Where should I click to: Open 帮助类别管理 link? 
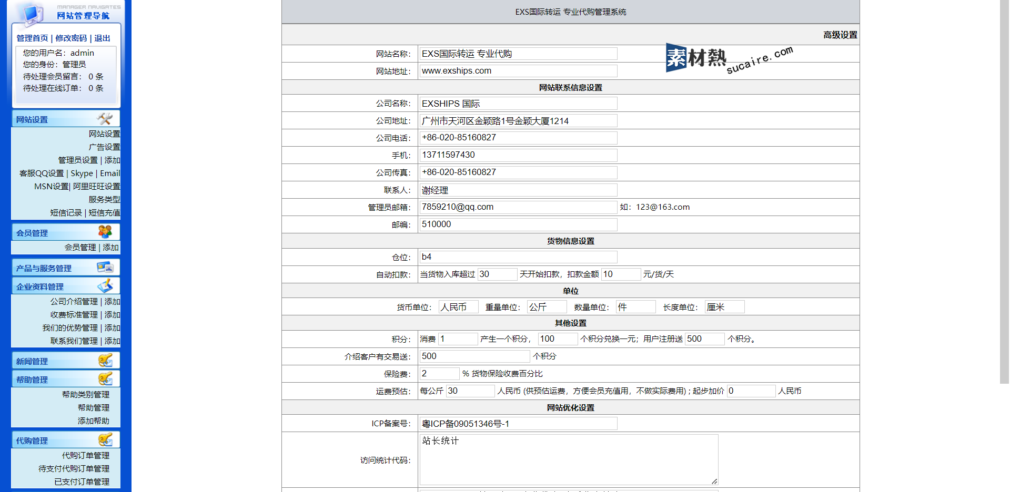coord(86,394)
